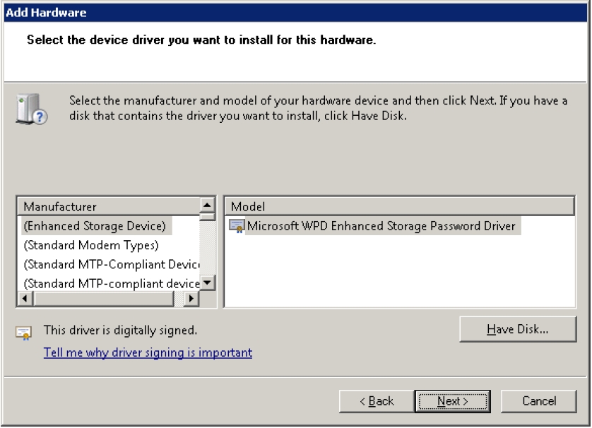Viewport: 592px width, 428px height.
Task: Select the (Standard MTP-Compliant Device manufacturer entry
Action: pyautogui.click(x=112, y=264)
